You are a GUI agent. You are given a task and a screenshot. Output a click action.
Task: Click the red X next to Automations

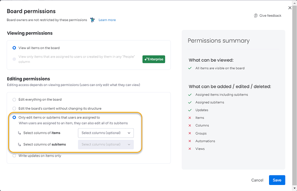pos(190,141)
